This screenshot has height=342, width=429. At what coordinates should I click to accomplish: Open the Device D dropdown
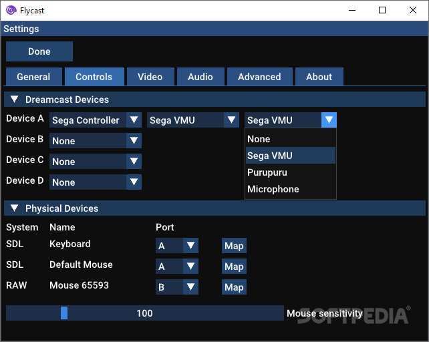point(96,182)
